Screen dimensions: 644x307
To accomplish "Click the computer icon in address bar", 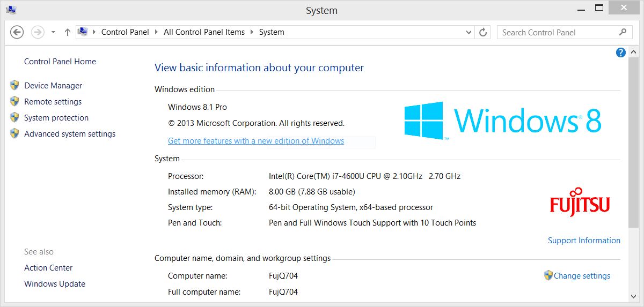I will pyautogui.click(x=83, y=32).
